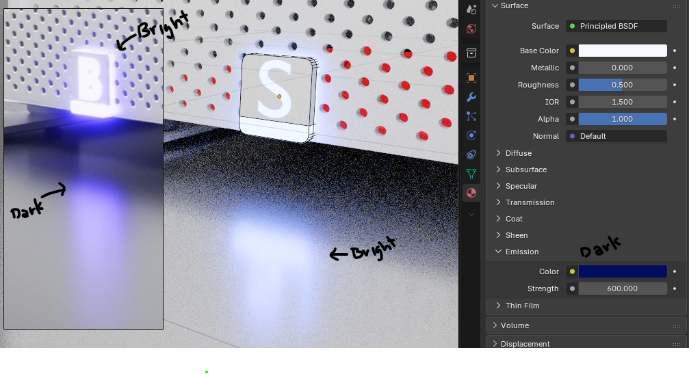Click the Normal purple socket dot
This screenshot has width=689, height=374.
[x=572, y=136]
